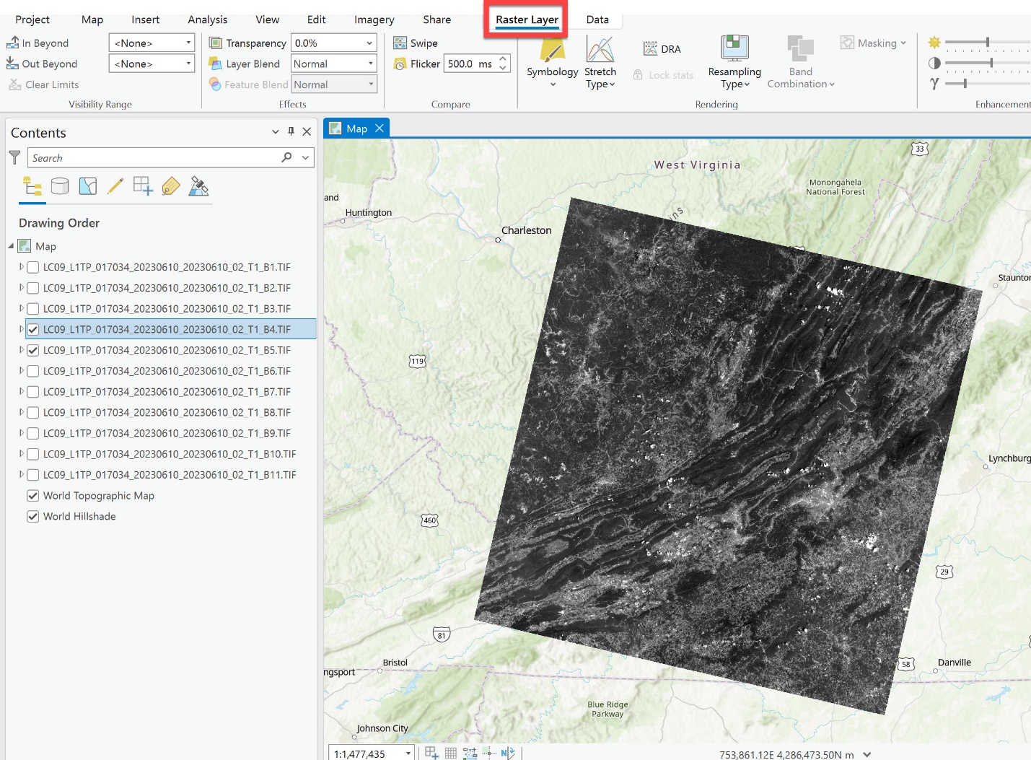The image size is (1031, 760).
Task: Open the map scale dropdown
Action: (x=408, y=753)
